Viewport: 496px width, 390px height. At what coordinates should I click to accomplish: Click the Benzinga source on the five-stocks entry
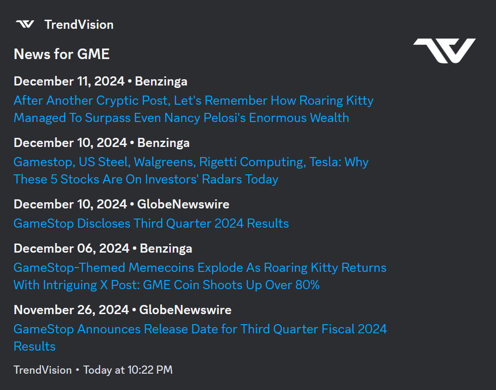tap(164, 143)
